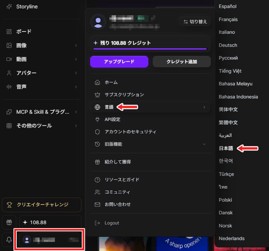Select 한국어 language option
This screenshot has height=251, width=269.
pos(226,161)
